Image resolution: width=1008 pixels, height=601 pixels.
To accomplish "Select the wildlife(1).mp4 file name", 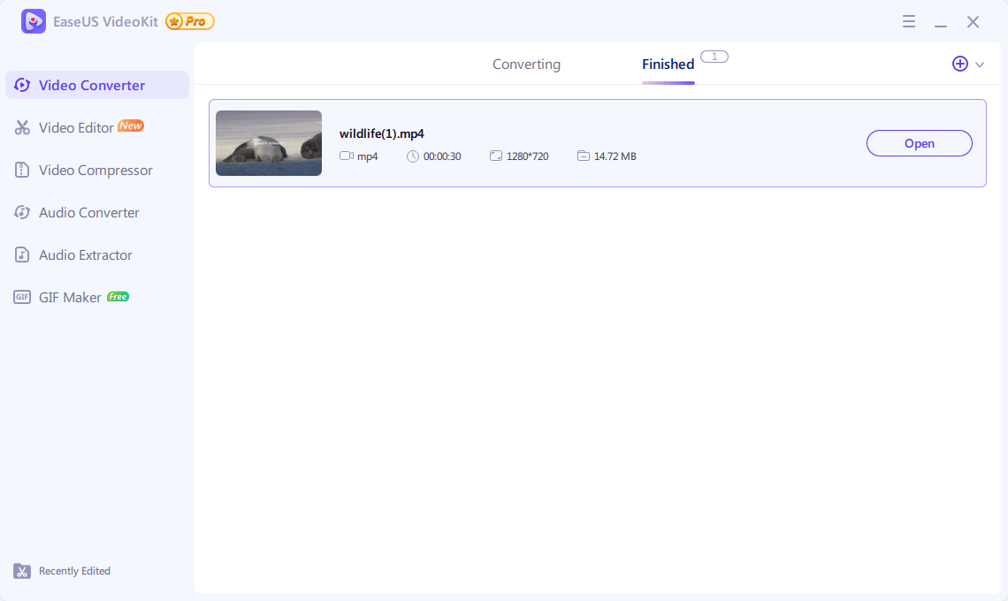I will tap(381, 134).
